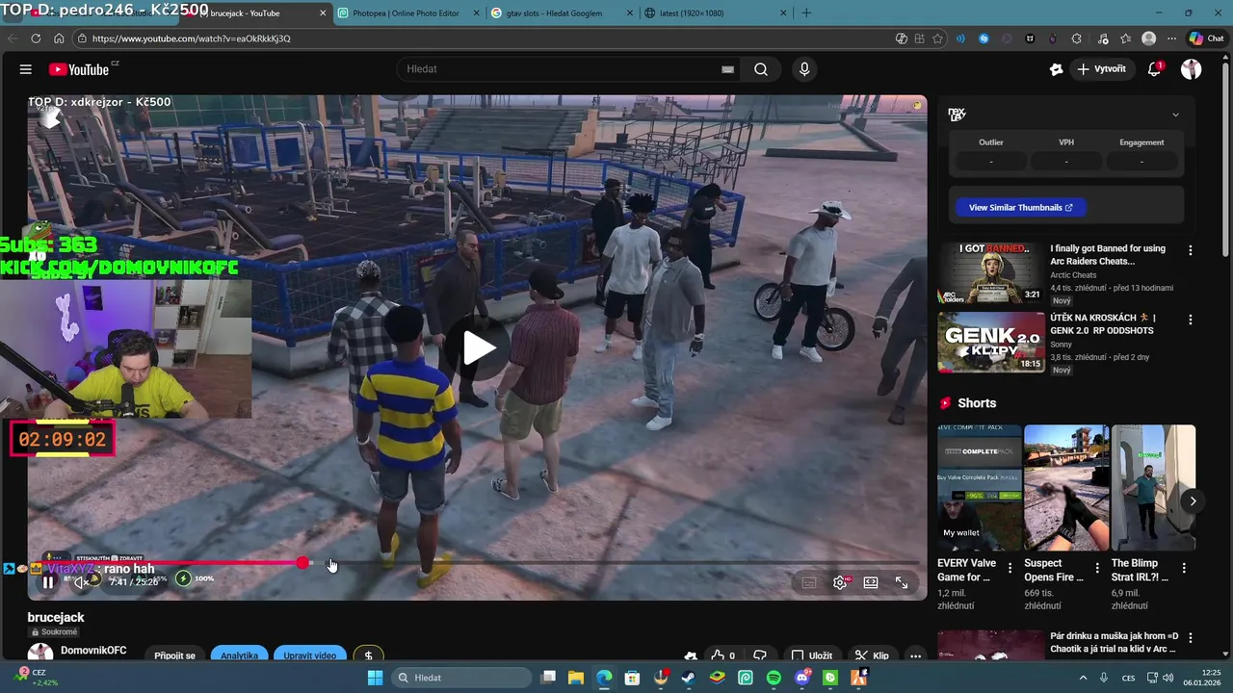Open the browser Extensions puzzle icon
Image resolution: width=1233 pixels, height=693 pixels.
(1077, 38)
